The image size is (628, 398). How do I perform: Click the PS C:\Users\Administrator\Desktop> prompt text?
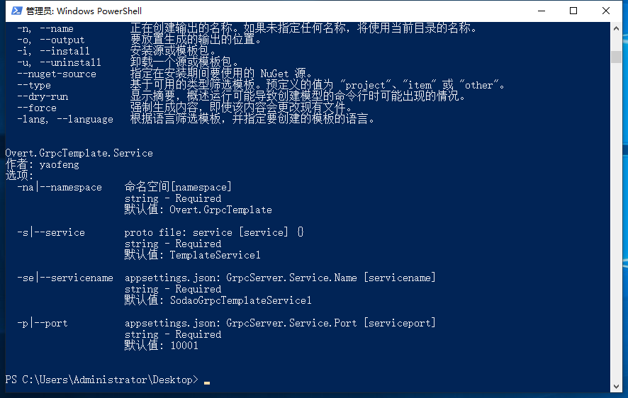pos(102,380)
